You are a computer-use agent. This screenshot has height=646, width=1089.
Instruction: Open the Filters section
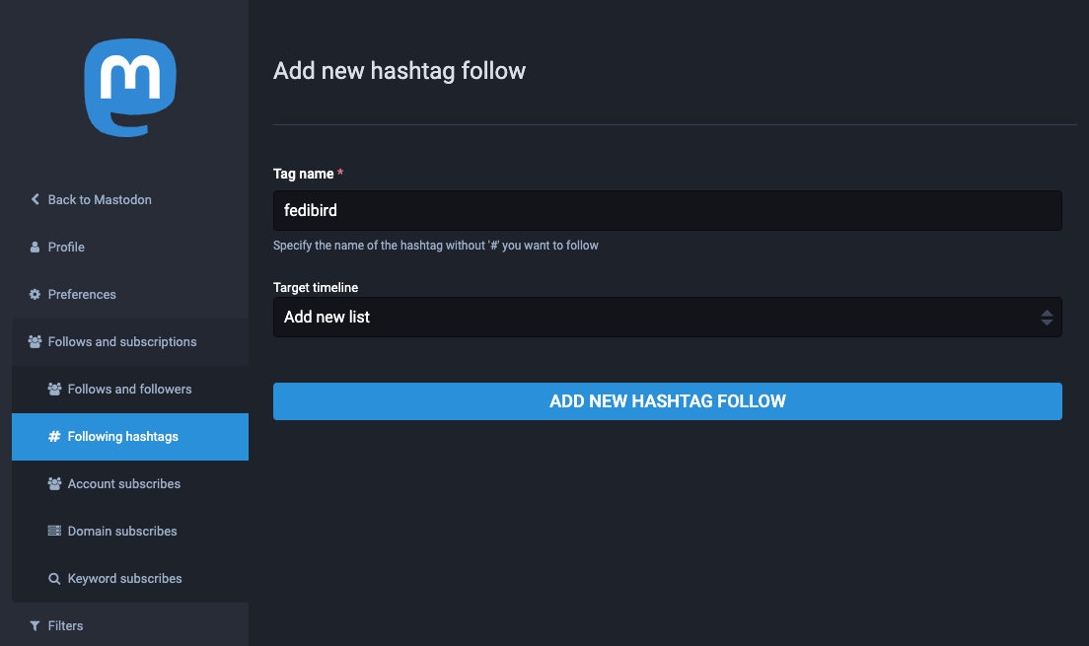tap(68, 625)
